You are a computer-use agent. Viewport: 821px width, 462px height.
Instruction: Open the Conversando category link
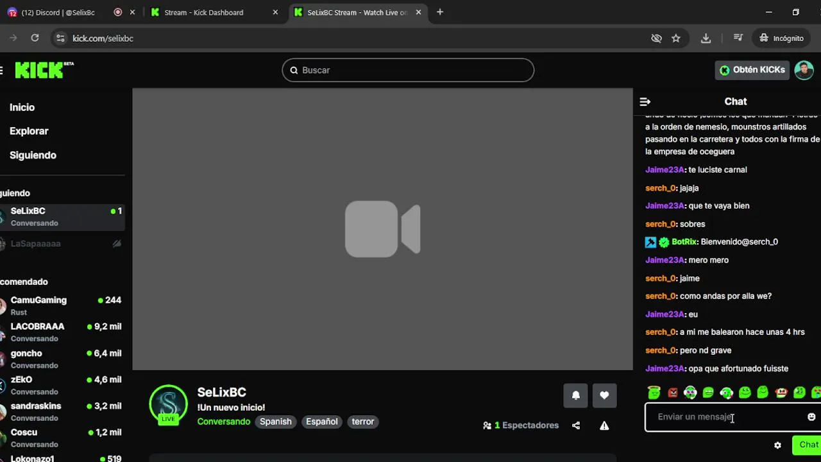[x=224, y=422]
